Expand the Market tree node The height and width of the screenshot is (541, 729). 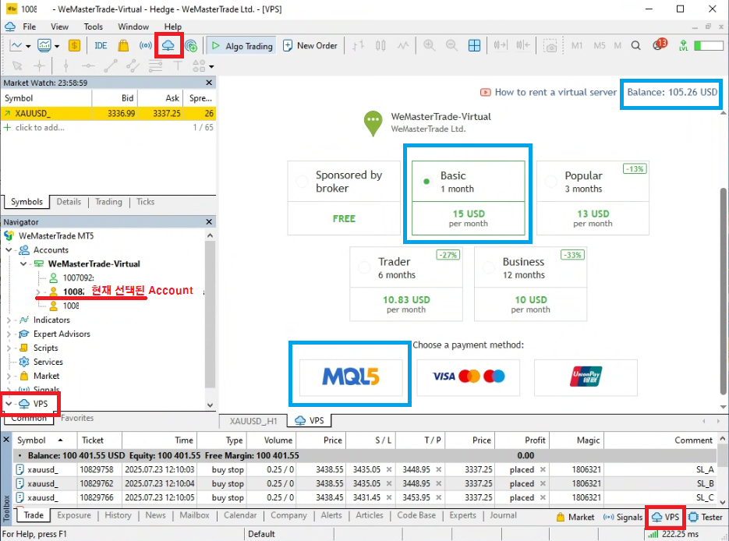(x=9, y=376)
